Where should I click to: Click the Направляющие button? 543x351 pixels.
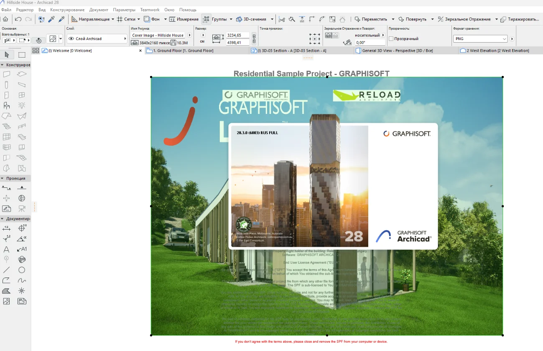[91, 19]
